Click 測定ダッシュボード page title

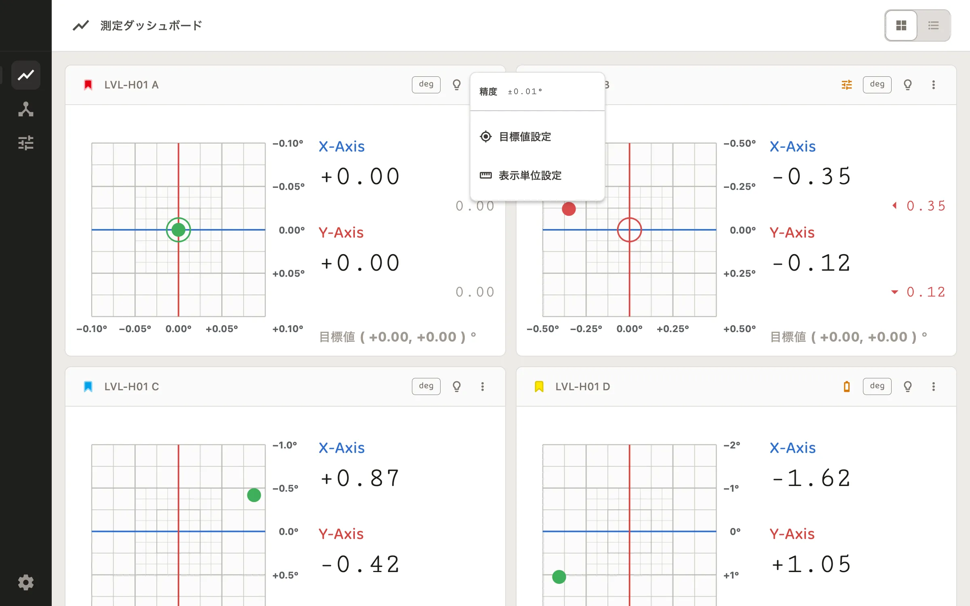[x=151, y=25]
